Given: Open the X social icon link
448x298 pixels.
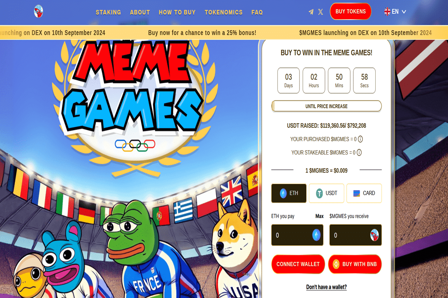Looking at the screenshot, I should (x=321, y=12).
